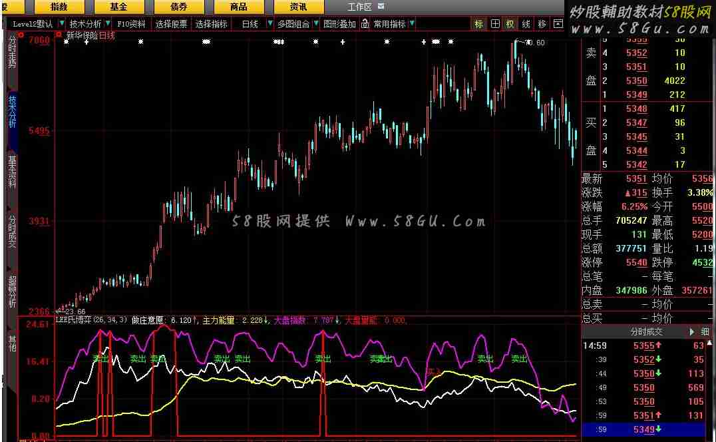Open the 工作区 tab
716x442 pixels.
tap(359, 7)
